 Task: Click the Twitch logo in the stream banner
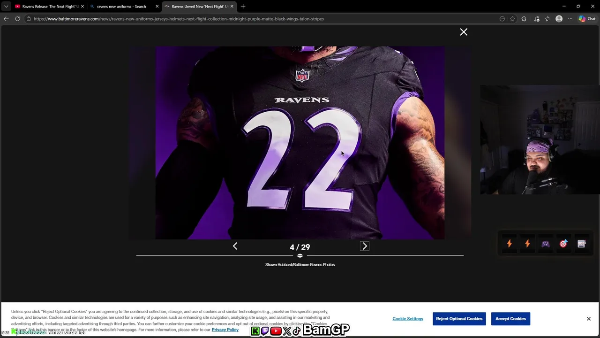[265, 331]
